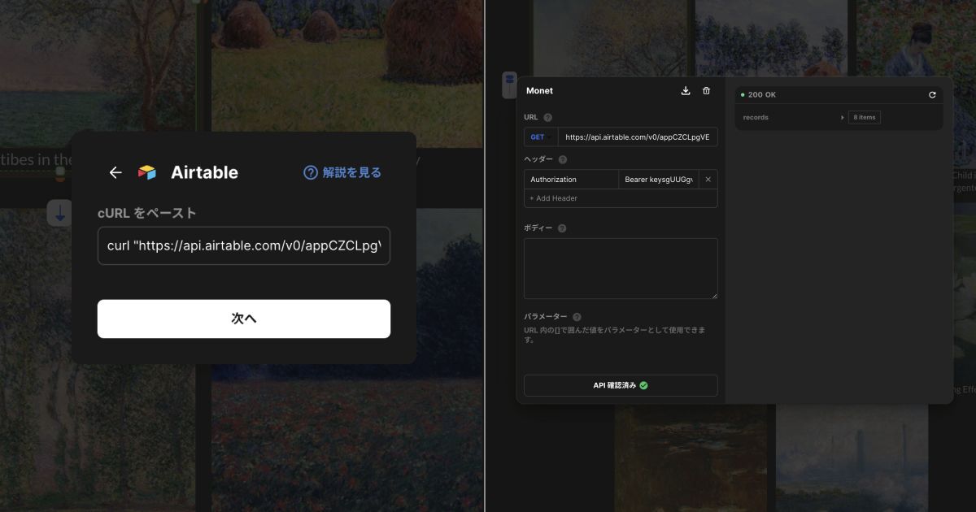The width and height of the screenshot is (976, 512).
Task: Remove the Authorization header row
Action: point(708,180)
